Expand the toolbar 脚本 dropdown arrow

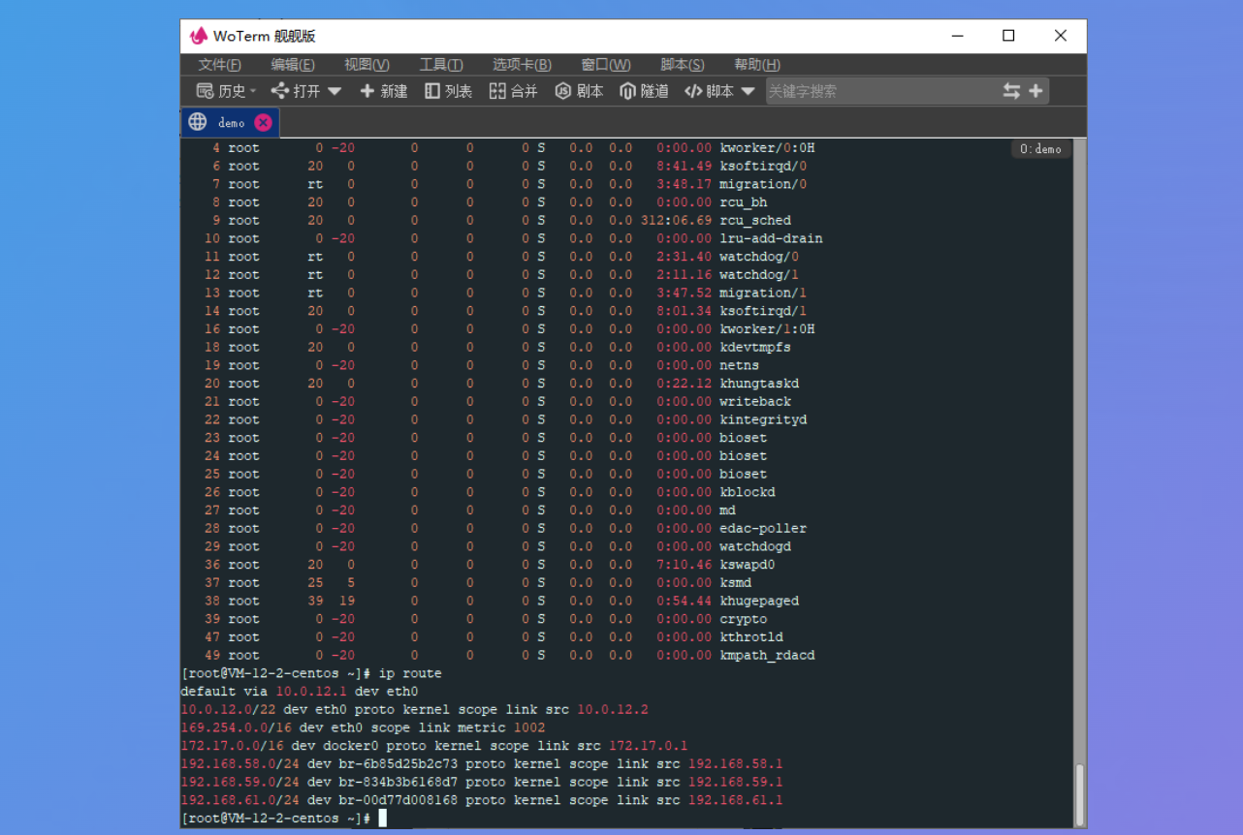point(748,91)
